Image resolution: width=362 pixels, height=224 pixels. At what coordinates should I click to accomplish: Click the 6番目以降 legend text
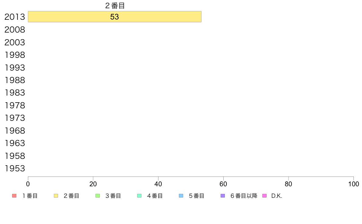click(244, 196)
